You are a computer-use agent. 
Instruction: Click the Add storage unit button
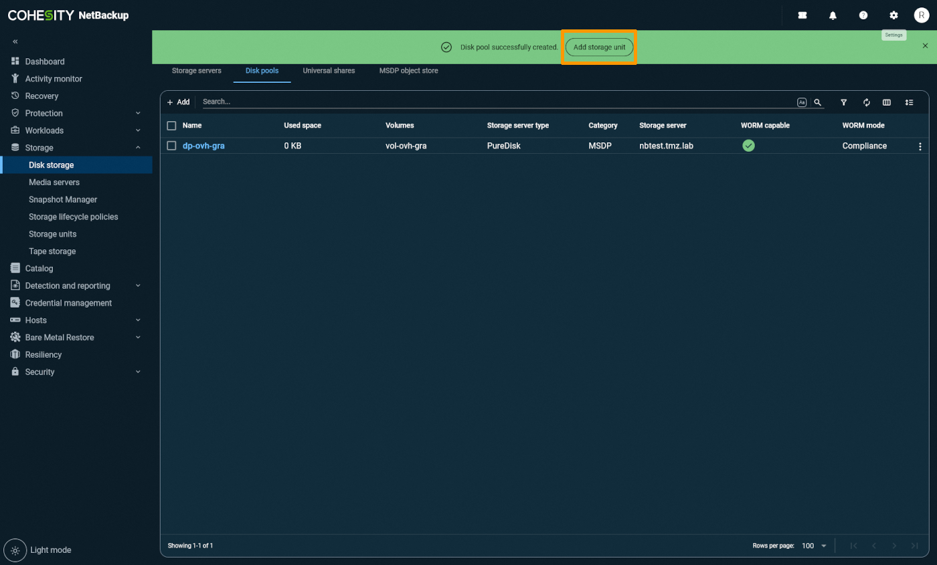[x=599, y=47]
